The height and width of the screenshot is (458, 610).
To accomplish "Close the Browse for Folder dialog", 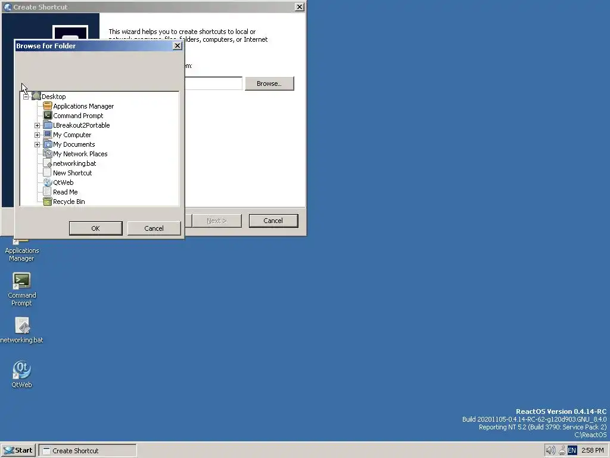I will 178,45.
